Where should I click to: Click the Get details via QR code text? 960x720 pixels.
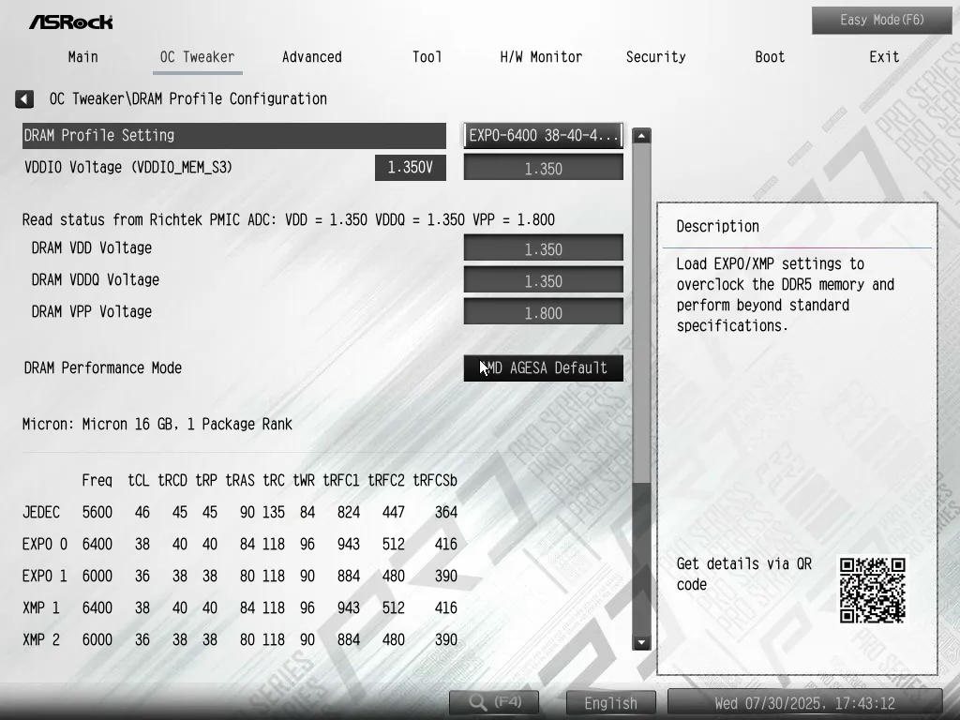point(743,574)
